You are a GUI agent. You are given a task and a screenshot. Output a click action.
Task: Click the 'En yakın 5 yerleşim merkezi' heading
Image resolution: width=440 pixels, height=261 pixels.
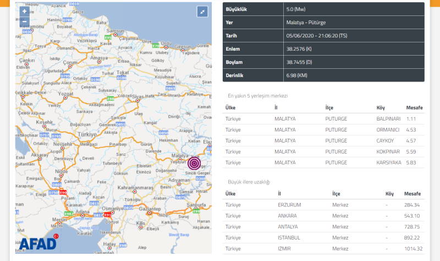point(257,96)
